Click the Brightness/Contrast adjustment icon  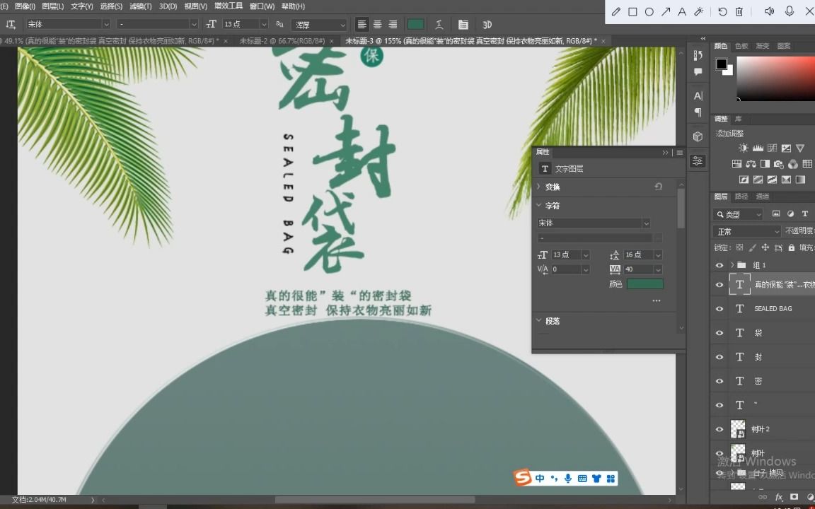click(x=744, y=147)
